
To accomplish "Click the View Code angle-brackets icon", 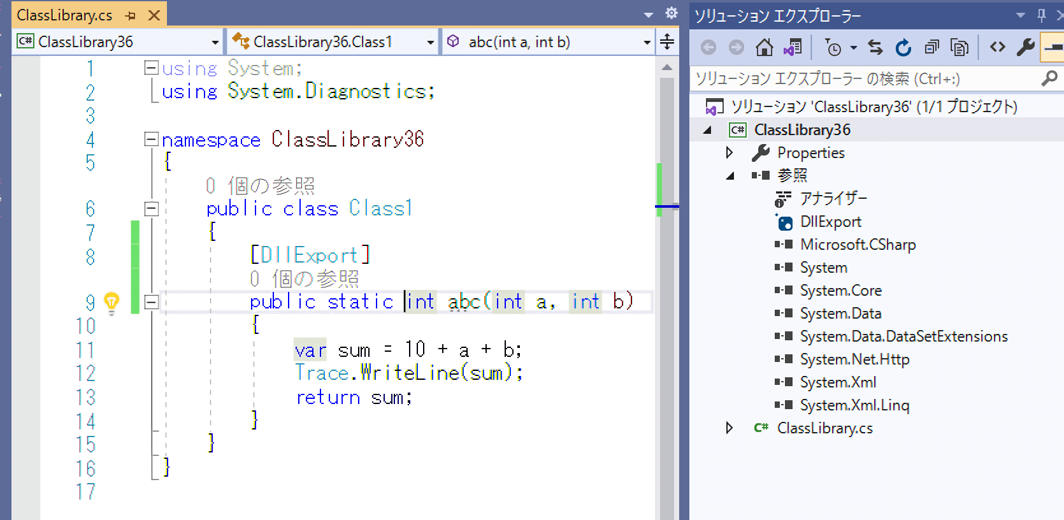I will (997, 47).
